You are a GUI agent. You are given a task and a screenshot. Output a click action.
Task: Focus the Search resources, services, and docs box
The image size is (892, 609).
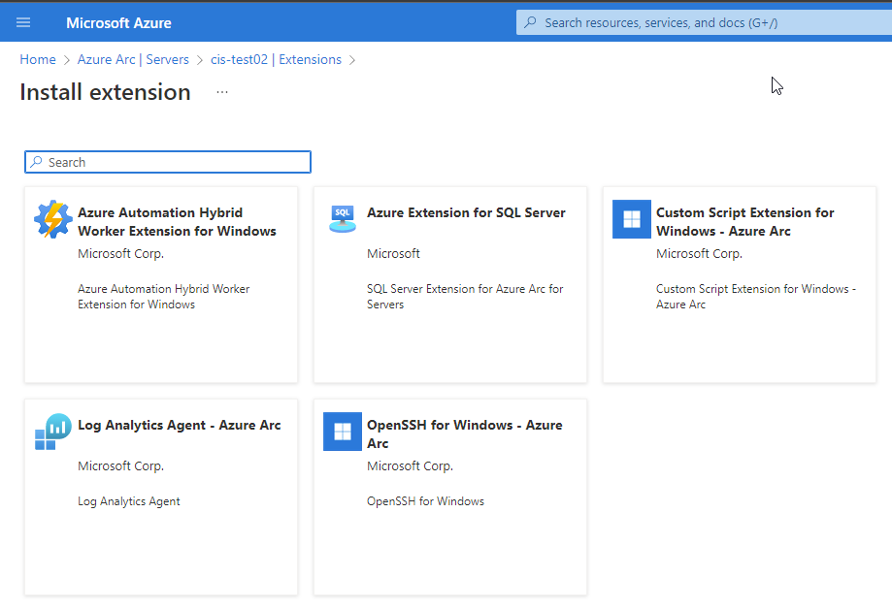coord(704,22)
